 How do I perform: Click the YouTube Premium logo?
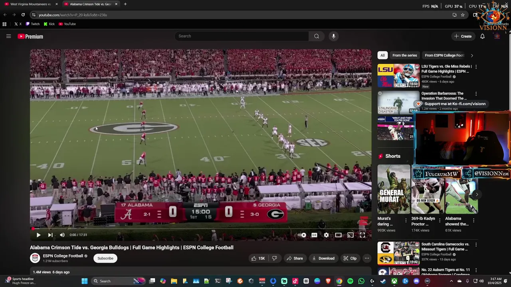tap(30, 36)
